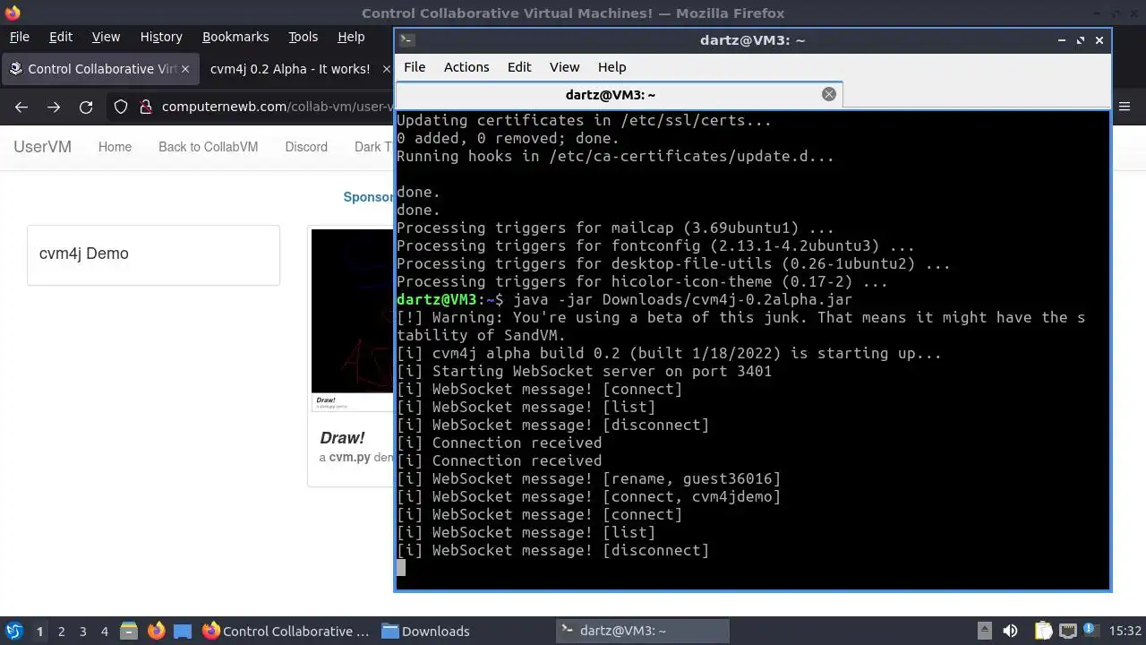Click the Draw! card title
The height and width of the screenshot is (645, 1146).
point(342,438)
